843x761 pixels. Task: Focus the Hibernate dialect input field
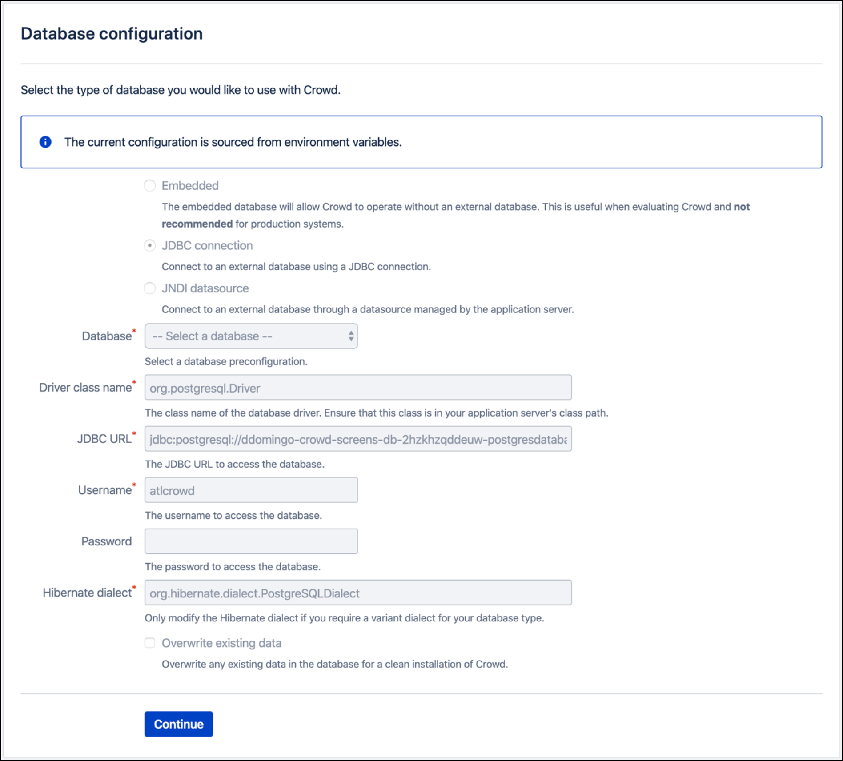coord(358,593)
